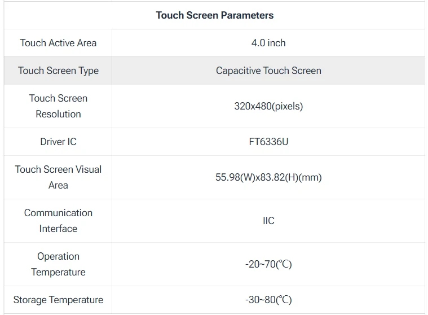Select the Touch Screen Visual Area label
Screen dimensions: 428x315
[x=58, y=177]
